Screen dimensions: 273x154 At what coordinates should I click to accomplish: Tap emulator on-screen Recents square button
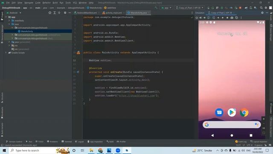point(251,135)
